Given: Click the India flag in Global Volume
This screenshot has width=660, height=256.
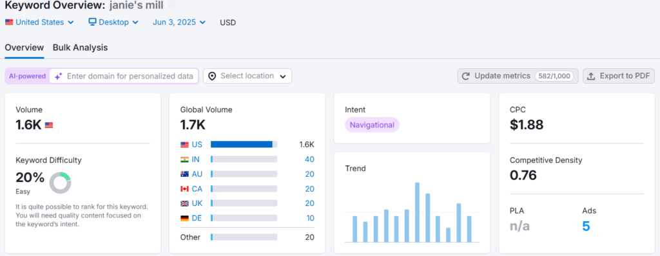Looking at the screenshot, I should (x=184, y=160).
